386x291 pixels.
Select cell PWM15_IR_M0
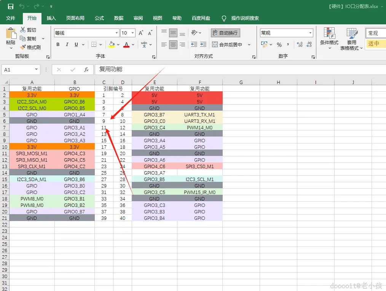[199, 192]
